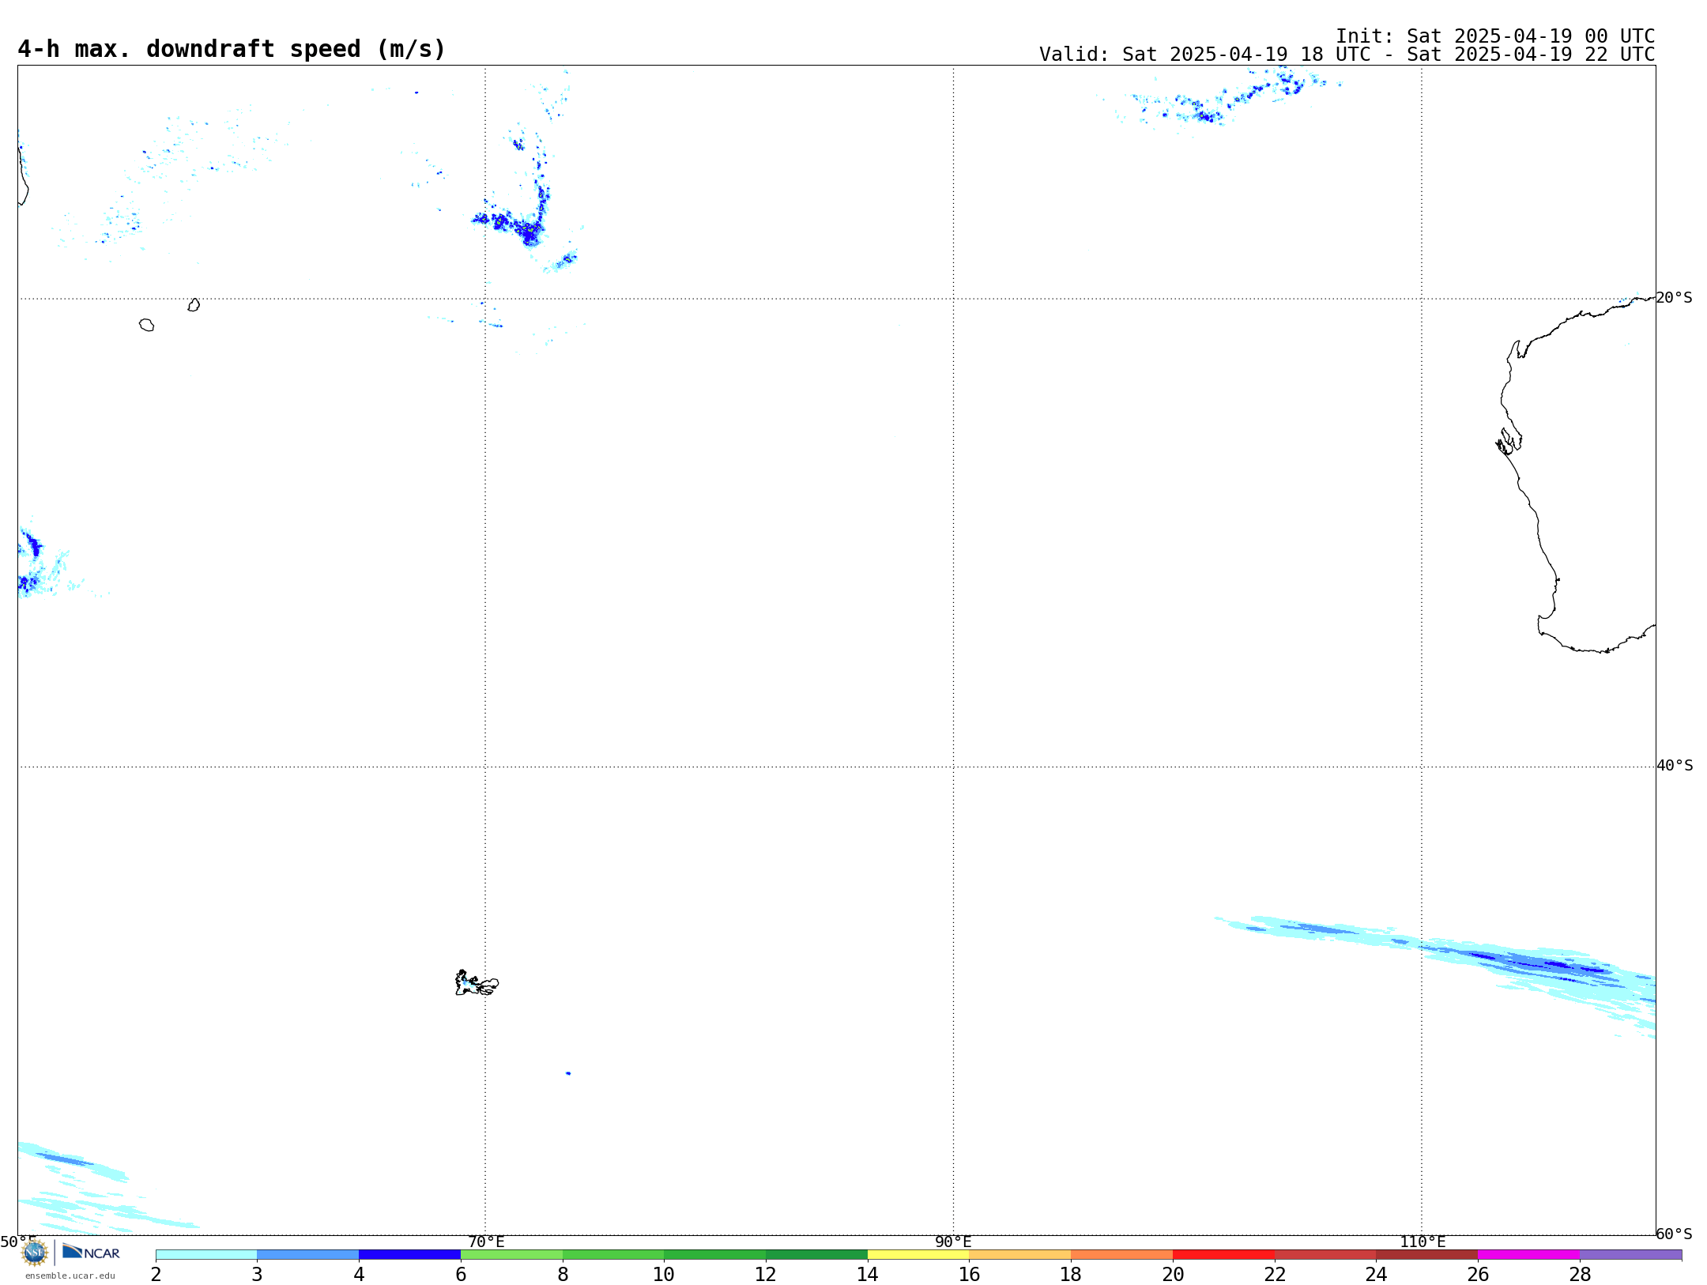Click the colorbar tick label 20
1707x1285 pixels.
[1173, 1274]
